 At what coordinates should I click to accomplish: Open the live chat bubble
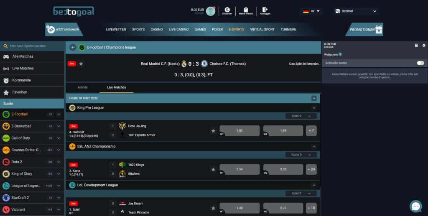[416, 206]
